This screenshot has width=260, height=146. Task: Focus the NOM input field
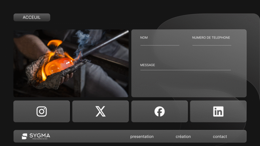click(x=160, y=41)
